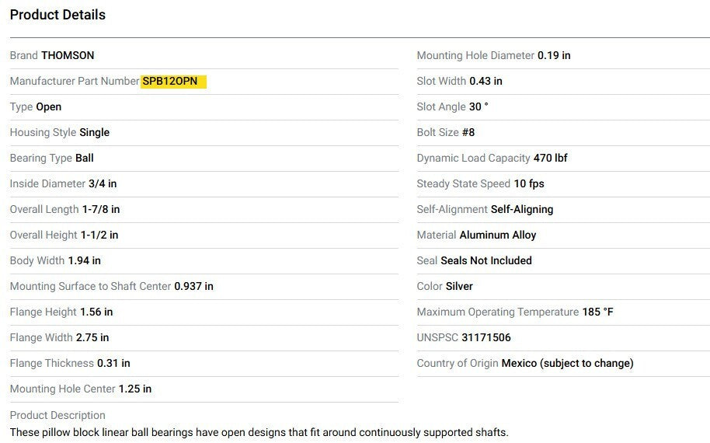Click the Mounting Hole Diameter 0.19 in value
Screen dimensions: 710x443
[554, 56]
